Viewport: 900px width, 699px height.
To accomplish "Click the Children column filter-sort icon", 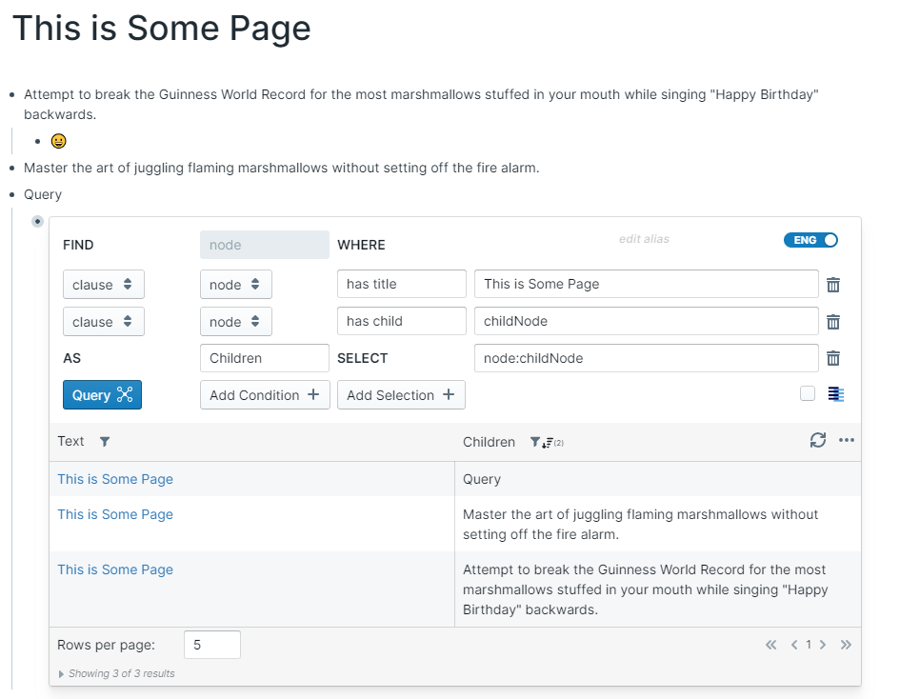I will point(540,442).
